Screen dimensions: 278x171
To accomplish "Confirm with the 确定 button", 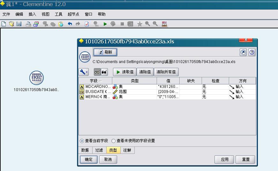I will tap(89, 160).
